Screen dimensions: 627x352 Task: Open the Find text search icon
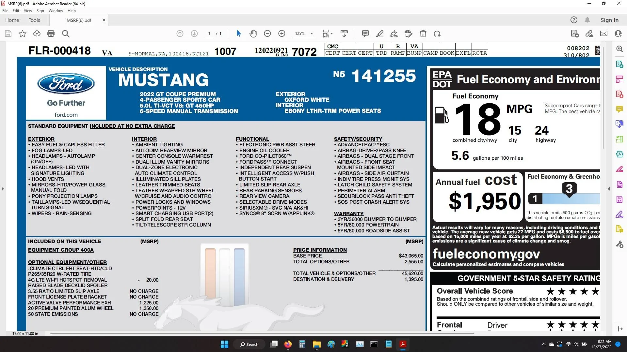click(x=66, y=34)
